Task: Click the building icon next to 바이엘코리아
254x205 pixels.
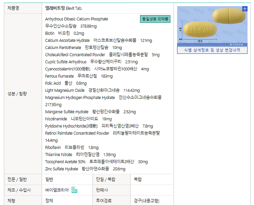Action: pyautogui.click(x=74, y=190)
